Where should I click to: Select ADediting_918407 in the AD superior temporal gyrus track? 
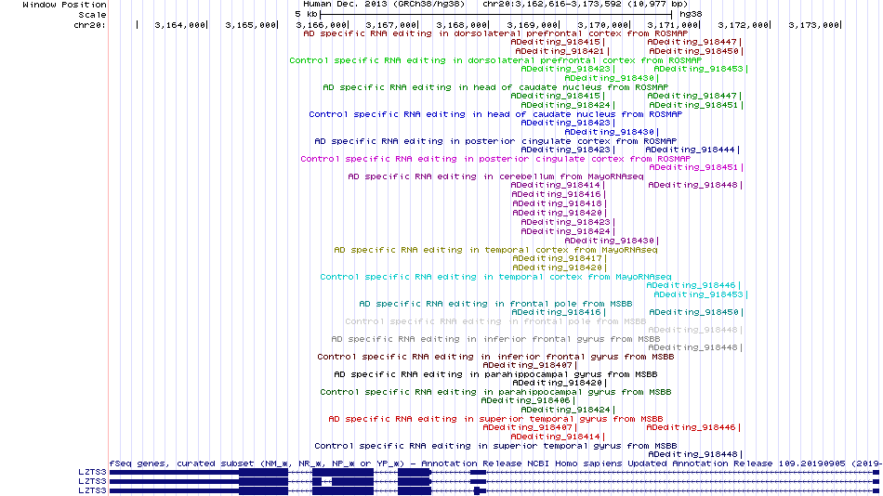click(x=530, y=427)
